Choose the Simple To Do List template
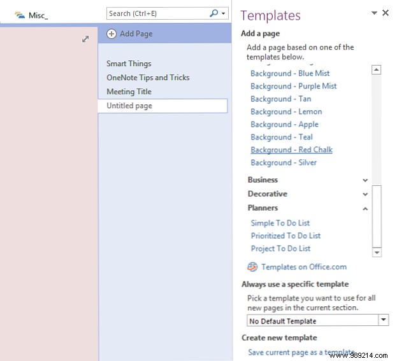Viewport: 397px width, 361px height. [x=280, y=223]
